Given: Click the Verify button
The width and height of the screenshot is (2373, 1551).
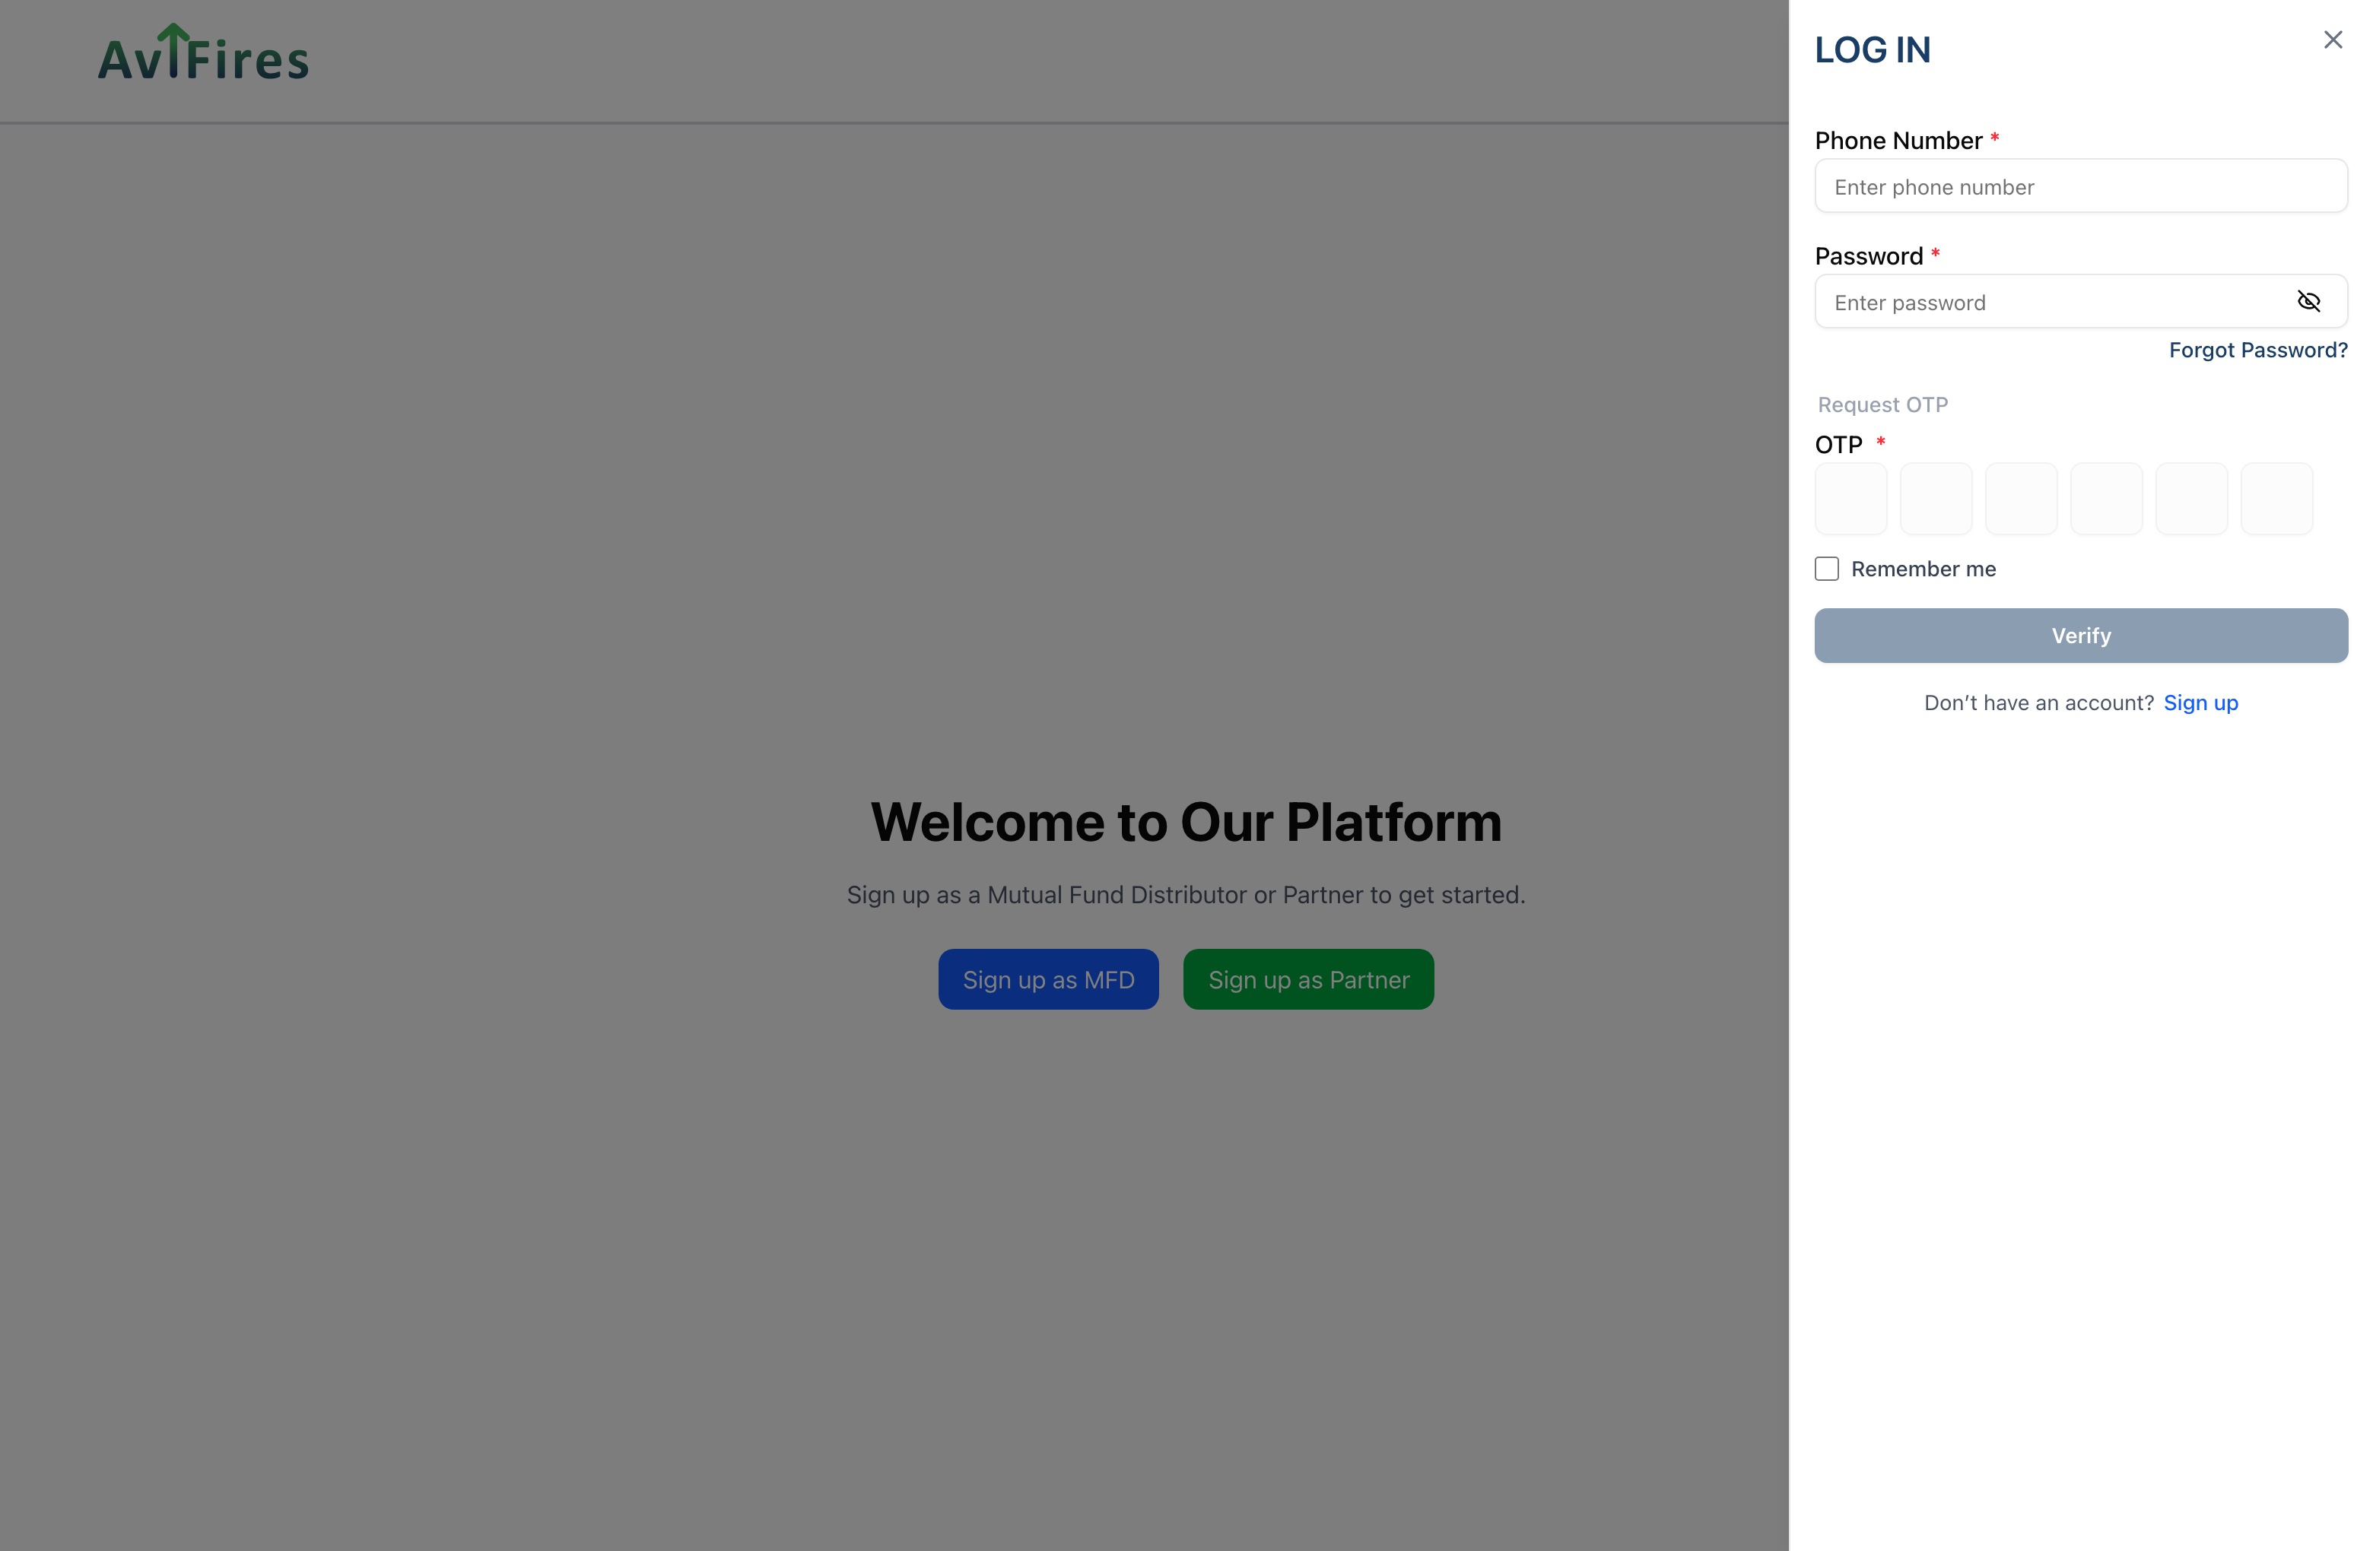Looking at the screenshot, I should click(2080, 636).
